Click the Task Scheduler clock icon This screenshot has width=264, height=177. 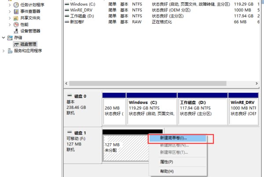click(16, 5)
